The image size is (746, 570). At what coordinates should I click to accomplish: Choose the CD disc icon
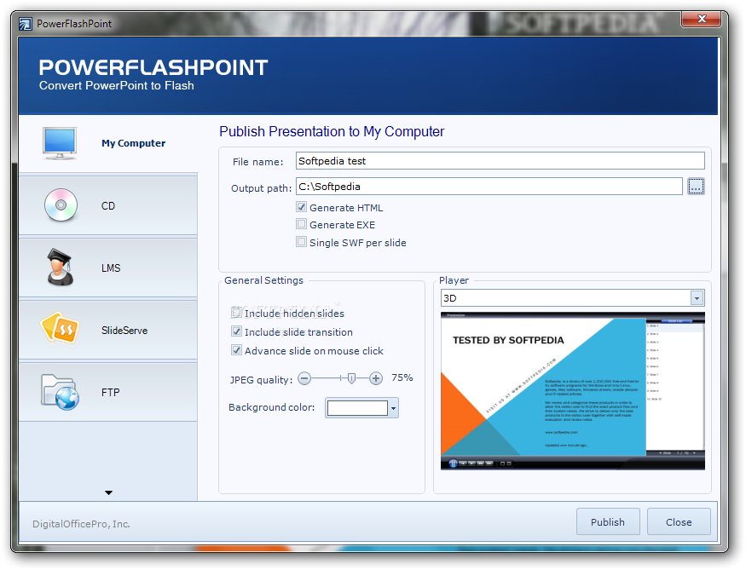point(61,204)
